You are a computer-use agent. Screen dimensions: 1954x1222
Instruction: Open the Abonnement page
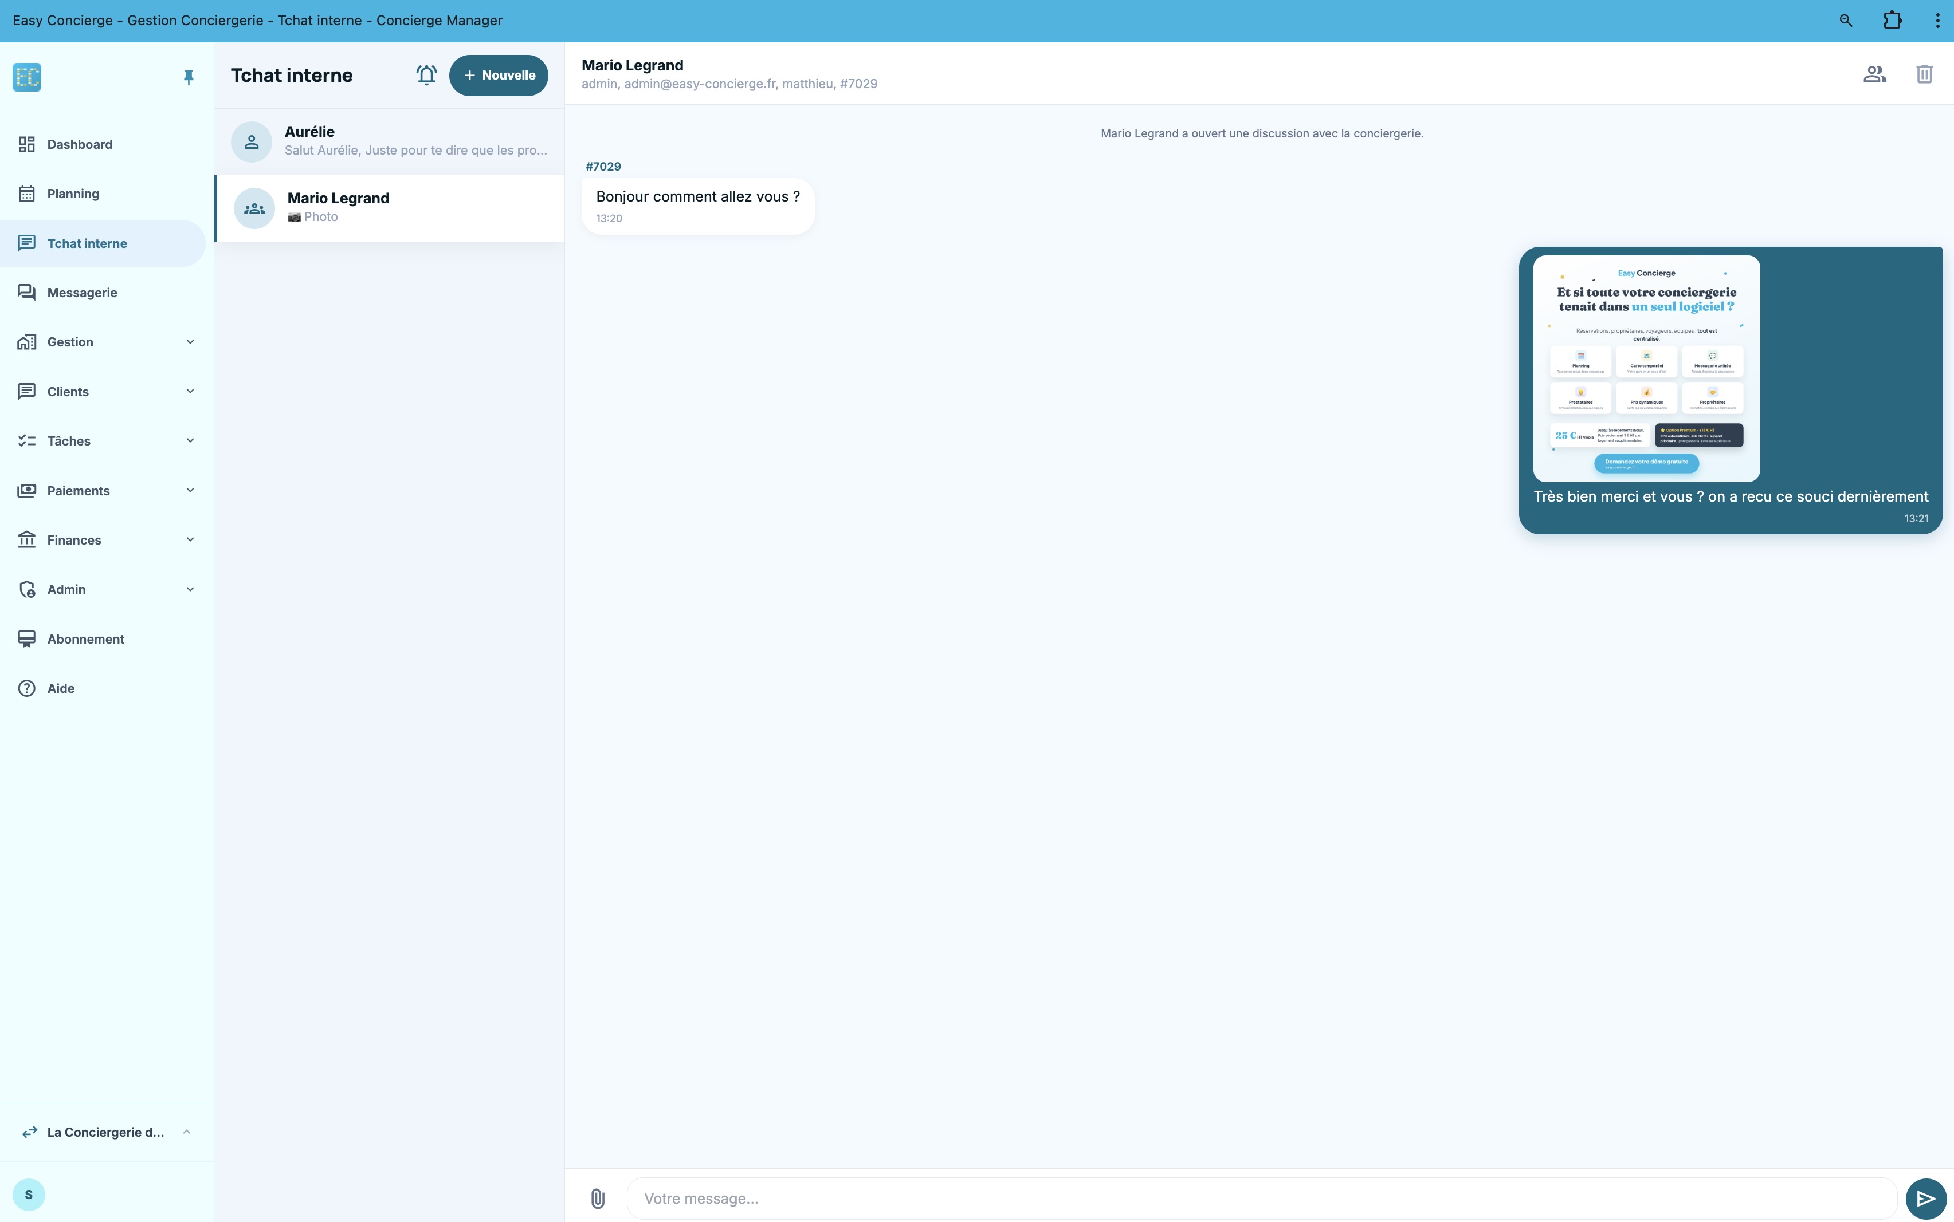(103, 639)
